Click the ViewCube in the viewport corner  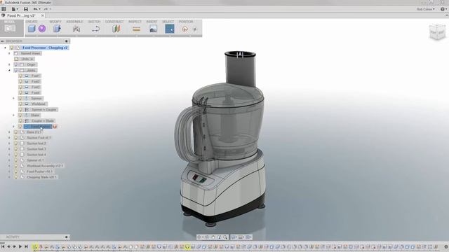pyautogui.click(x=437, y=32)
